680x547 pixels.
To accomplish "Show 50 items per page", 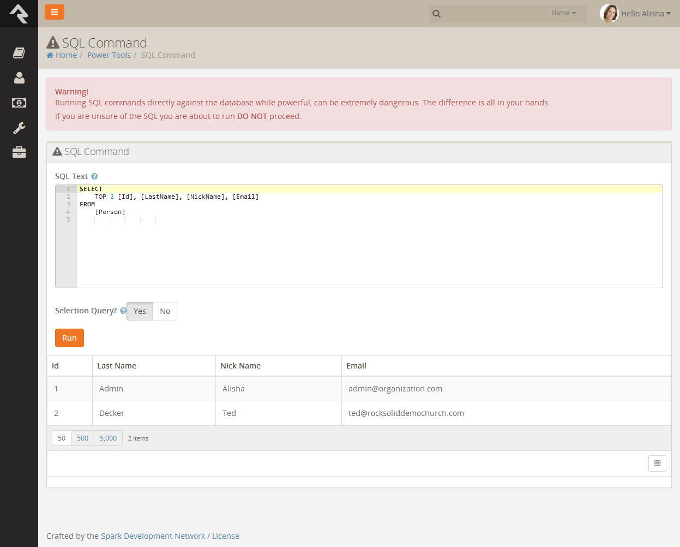I will pyautogui.click(x=62, y=438).
